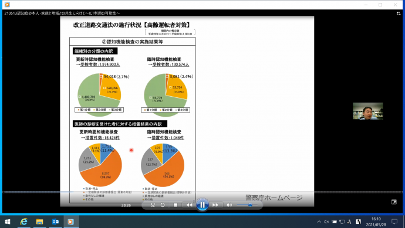The width and height of the screenshot is (405, 228).
Task: Launch Internet Explorer from taskbar
Action: point(23,222)
